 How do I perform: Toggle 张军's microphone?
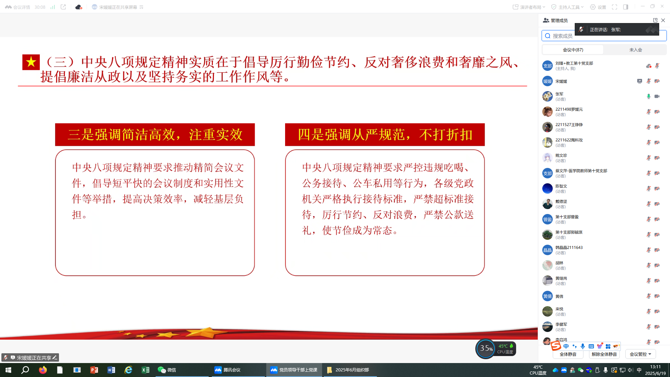click(x=648, y=96)
